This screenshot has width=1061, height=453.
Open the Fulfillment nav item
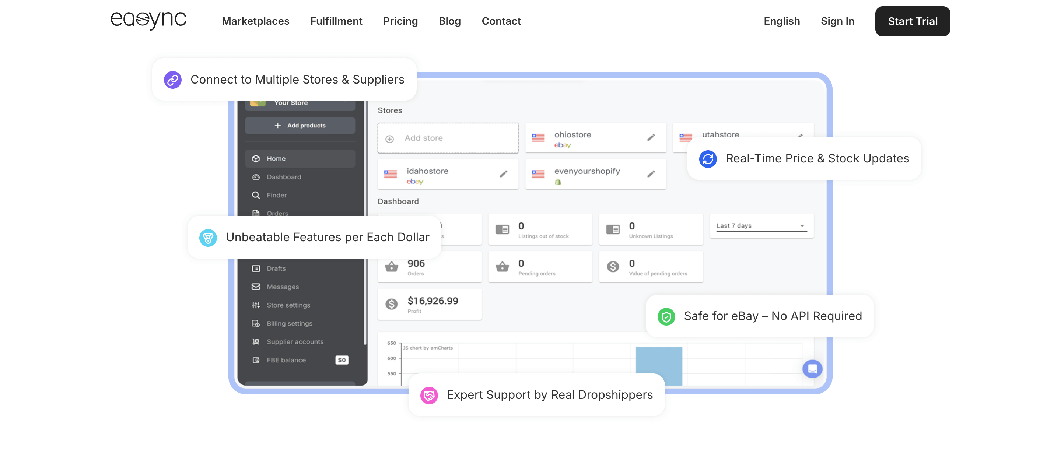336,21
